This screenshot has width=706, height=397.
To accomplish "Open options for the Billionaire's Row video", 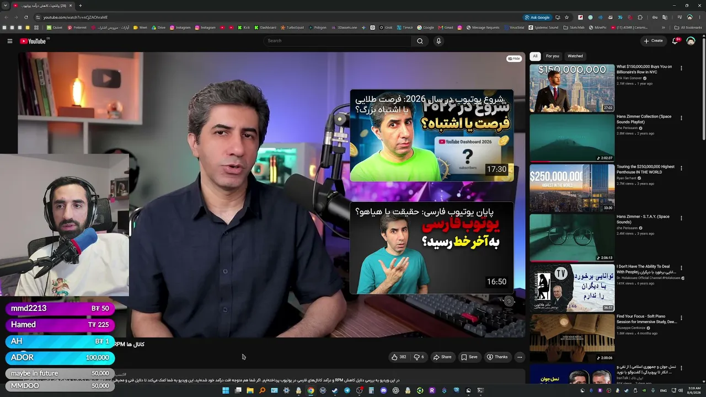I will (x=681, y=68).
